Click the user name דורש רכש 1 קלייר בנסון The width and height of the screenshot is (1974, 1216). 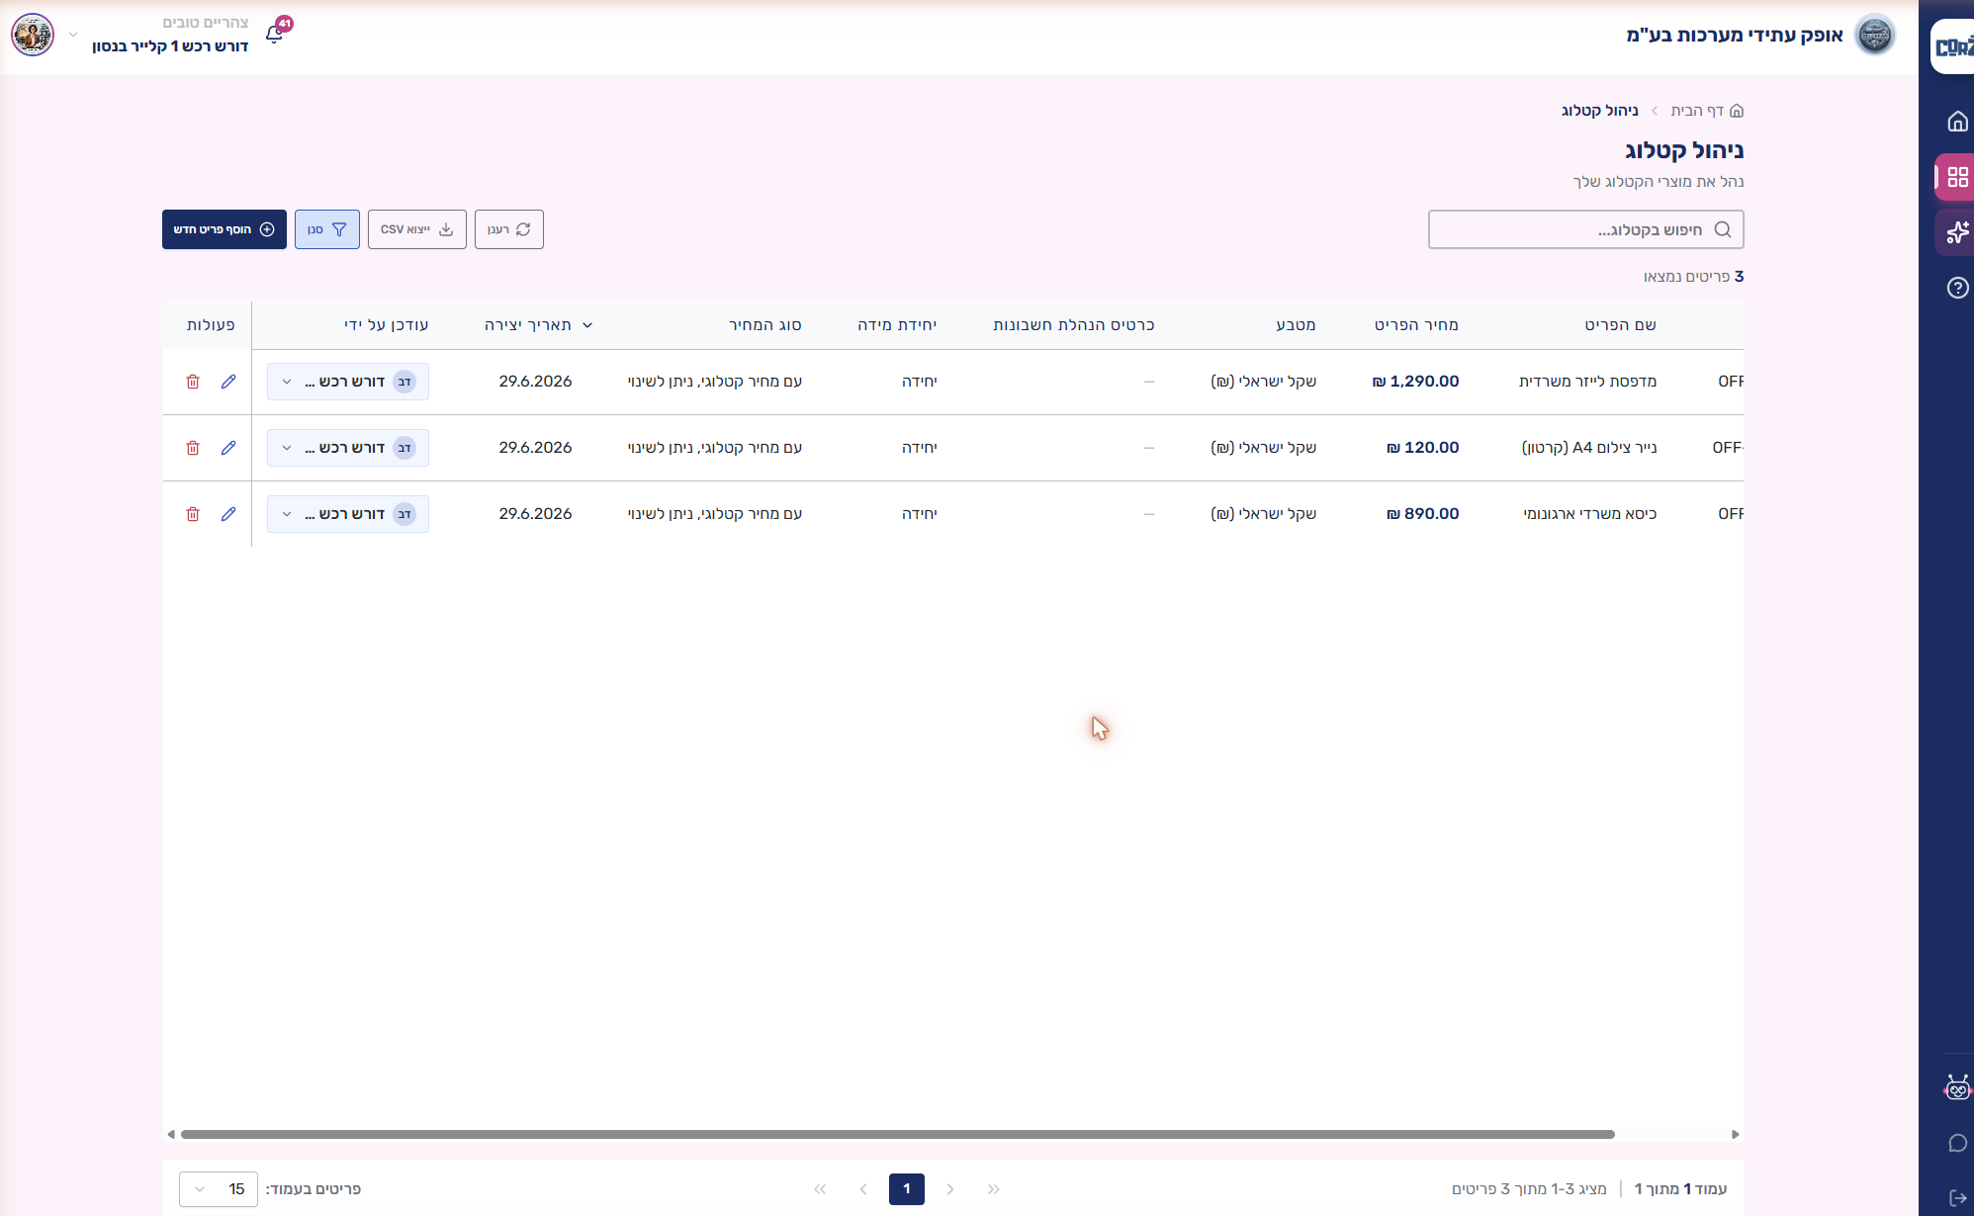170,46
